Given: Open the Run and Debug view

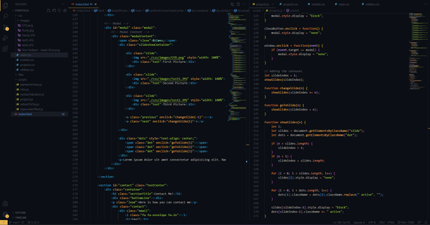Looking at the screenshot, I should [x=6, y=39].
